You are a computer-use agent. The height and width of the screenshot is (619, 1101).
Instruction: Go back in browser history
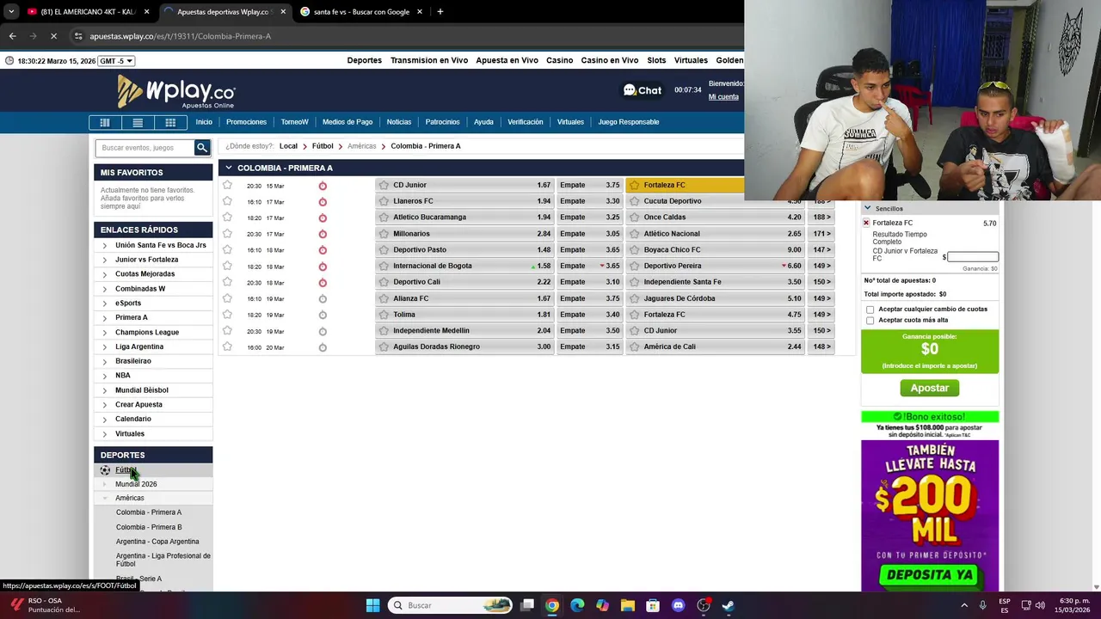[12, 36]
